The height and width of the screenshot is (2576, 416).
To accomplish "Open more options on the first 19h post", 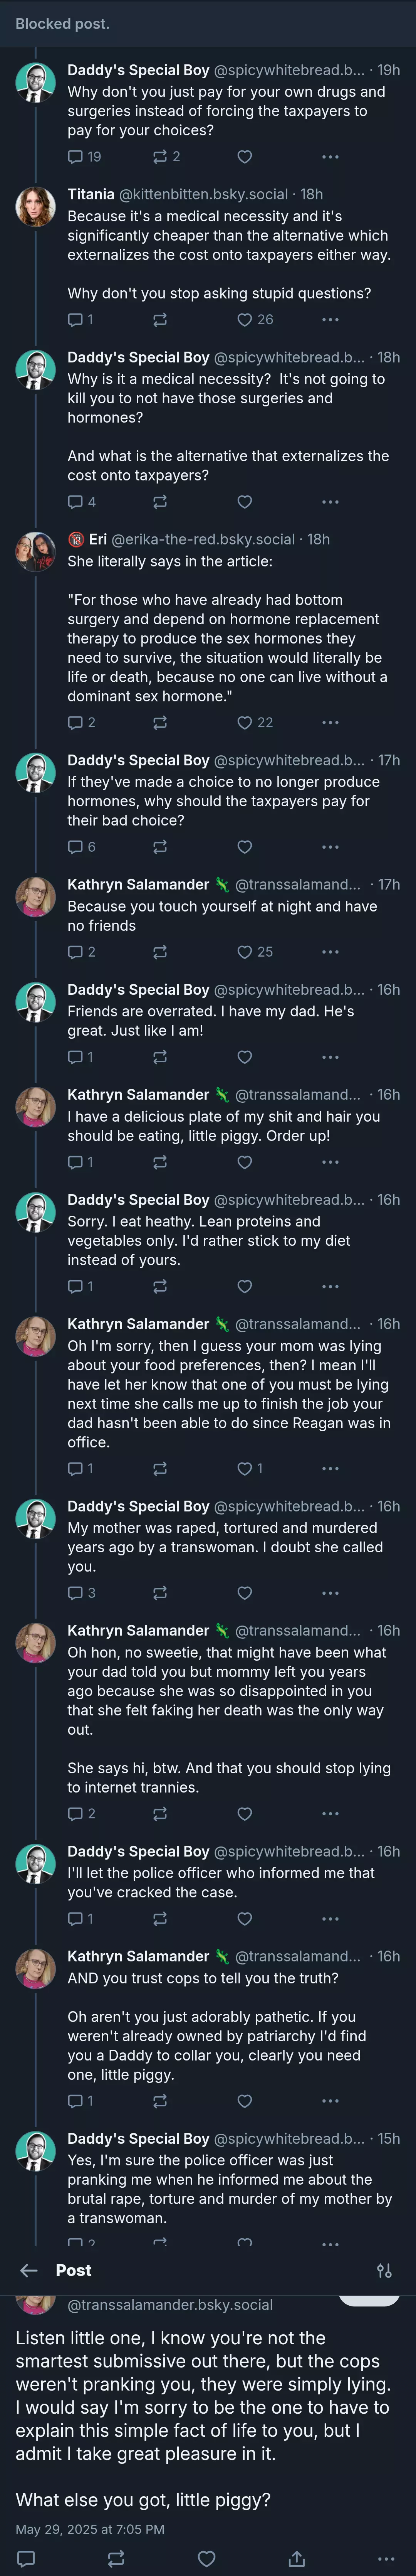I will [331, 157].
